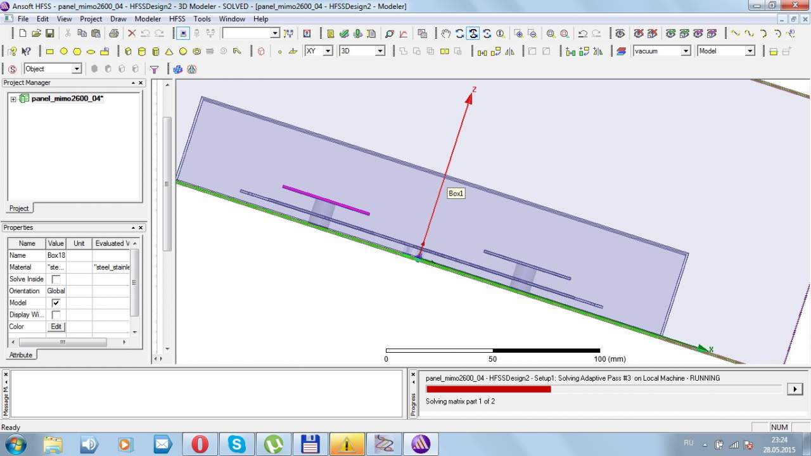This screenshot has width=811, height=456.
Task: Open the HFSS menu
Action: [x=177, y=19]
